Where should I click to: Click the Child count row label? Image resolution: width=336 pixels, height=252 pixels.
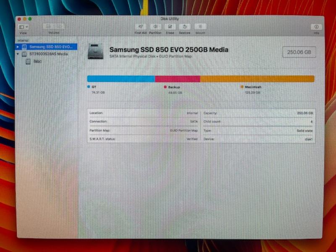tap(212, 121)
